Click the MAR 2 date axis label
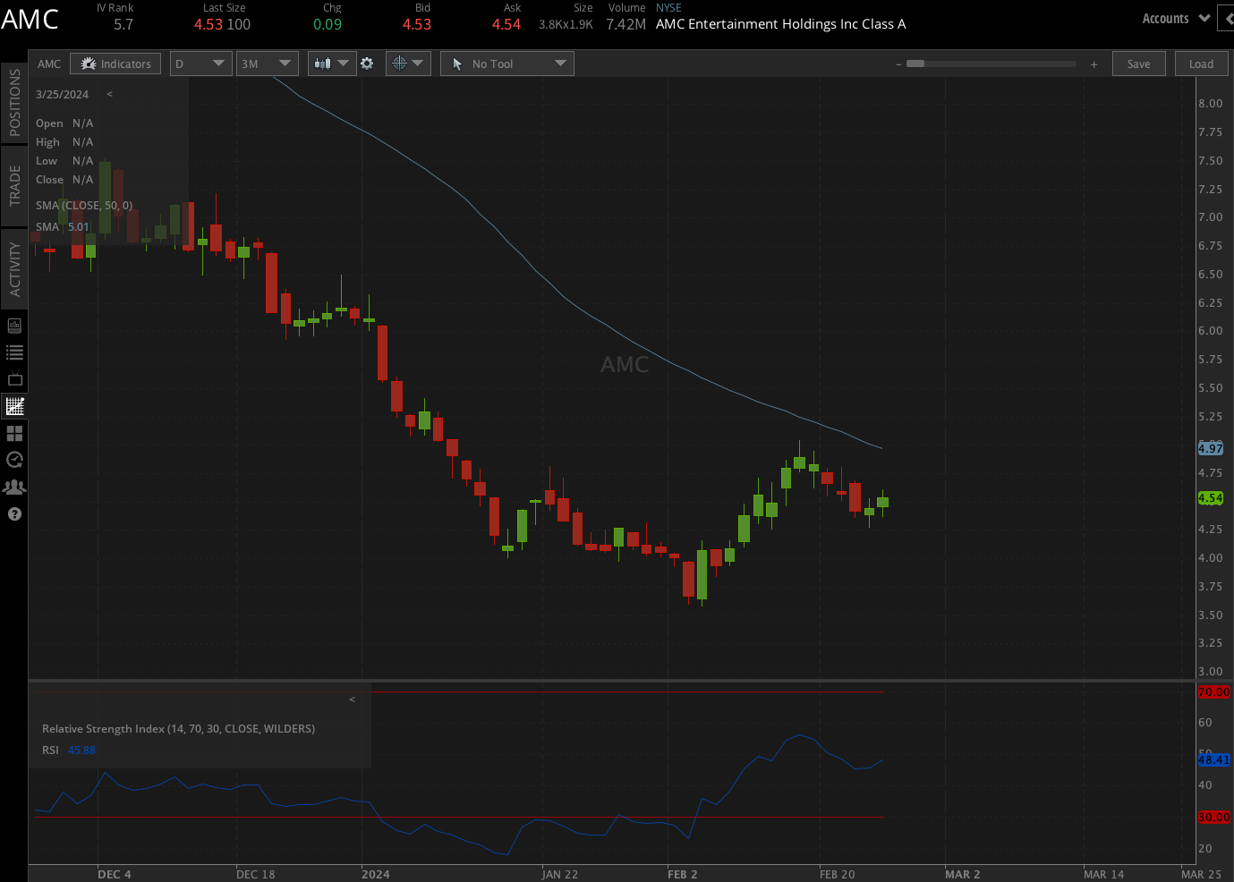The image size is (1234, 882). click(963, 874)
